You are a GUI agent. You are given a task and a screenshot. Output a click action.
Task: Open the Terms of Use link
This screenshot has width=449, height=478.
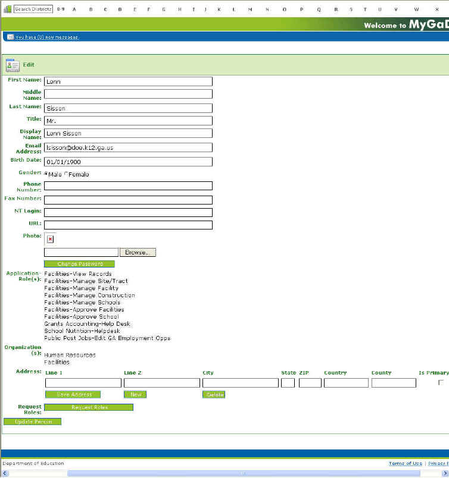click(x=406, y=463)
